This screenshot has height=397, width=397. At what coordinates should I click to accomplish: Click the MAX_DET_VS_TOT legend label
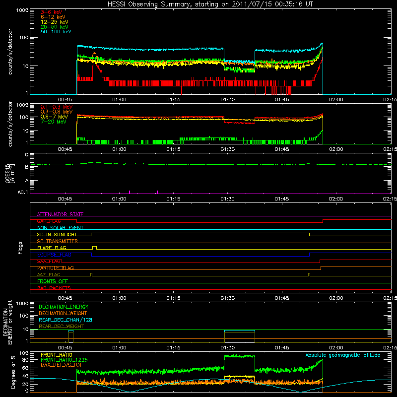61,365
